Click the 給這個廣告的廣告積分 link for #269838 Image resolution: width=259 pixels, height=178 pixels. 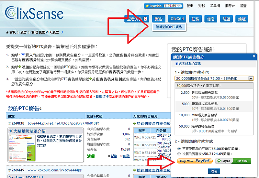[154, 123]
